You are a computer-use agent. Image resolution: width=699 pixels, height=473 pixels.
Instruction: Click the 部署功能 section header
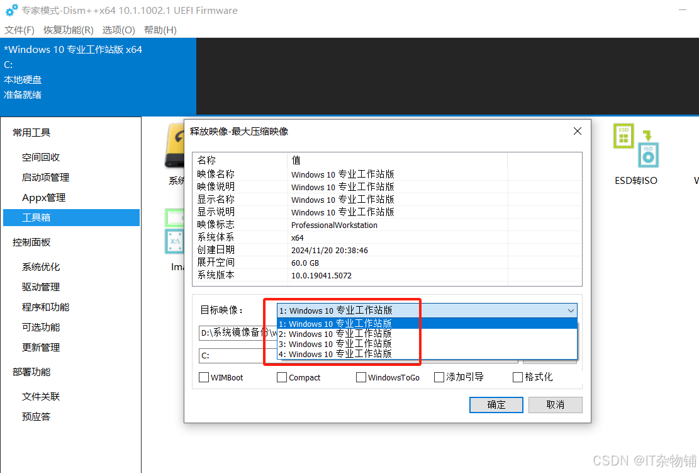click(31, 372)
